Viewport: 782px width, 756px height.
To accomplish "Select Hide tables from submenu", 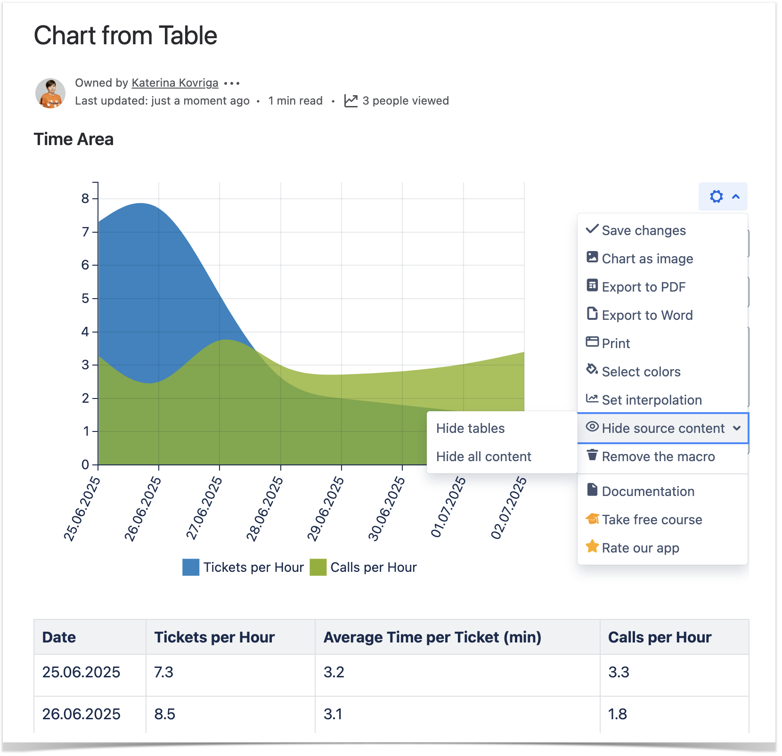I will tap(470, 428).
